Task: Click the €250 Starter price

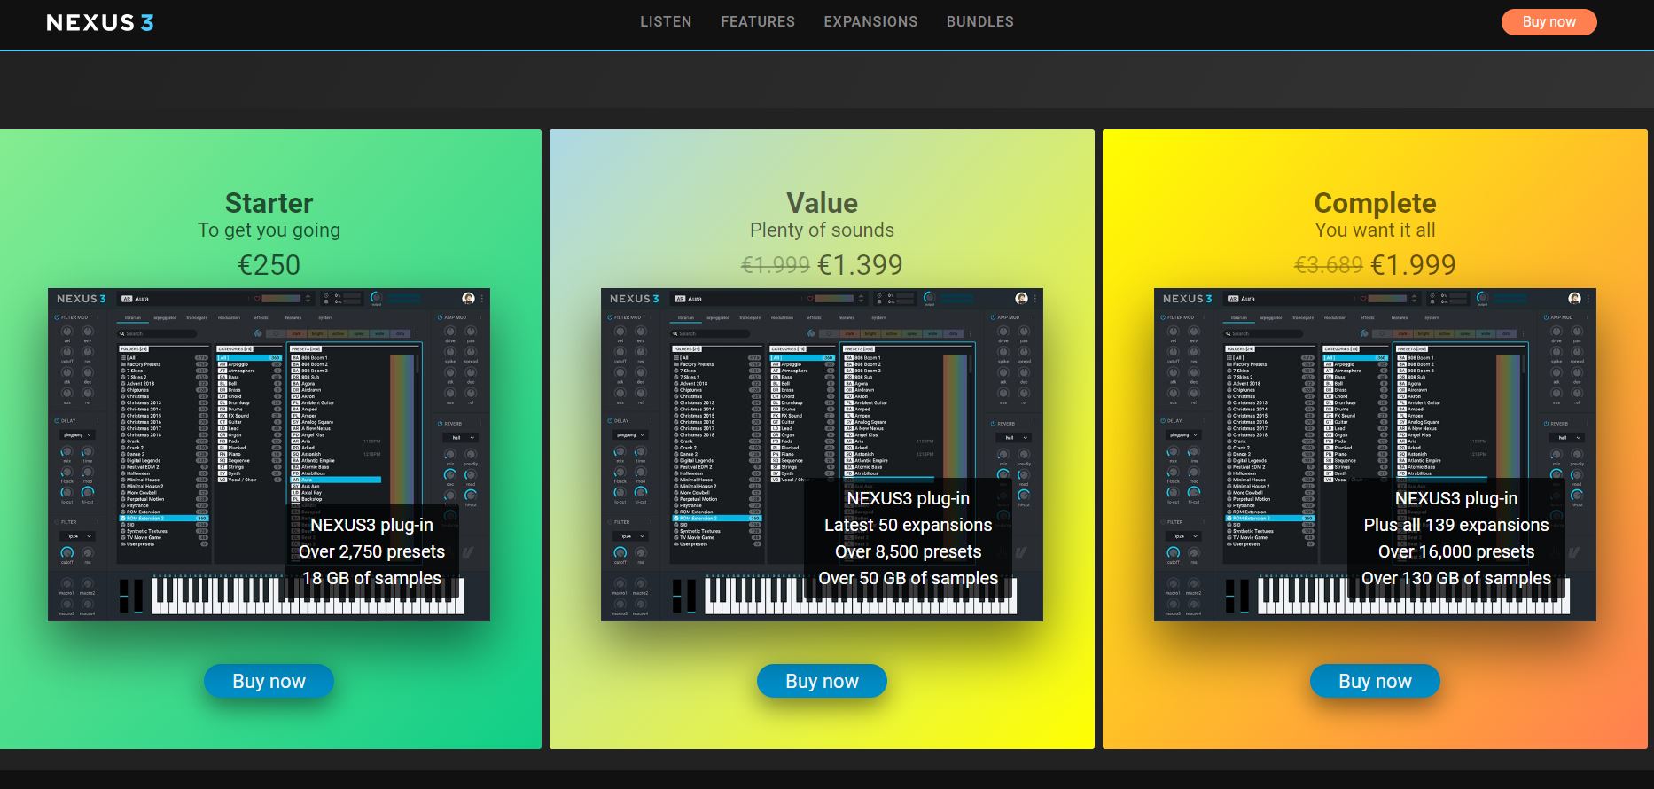Action: (x=269, y=264)
